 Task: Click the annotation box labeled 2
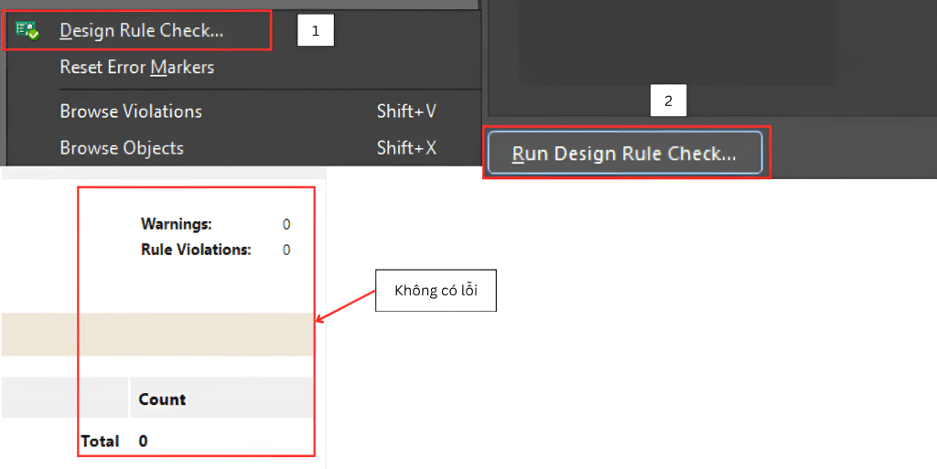click(x=668, y=101)
